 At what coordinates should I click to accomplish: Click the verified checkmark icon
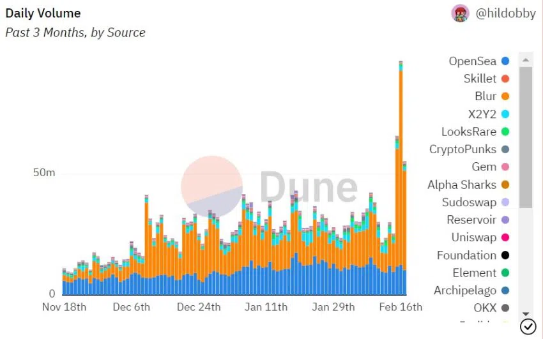pos(528,326)
